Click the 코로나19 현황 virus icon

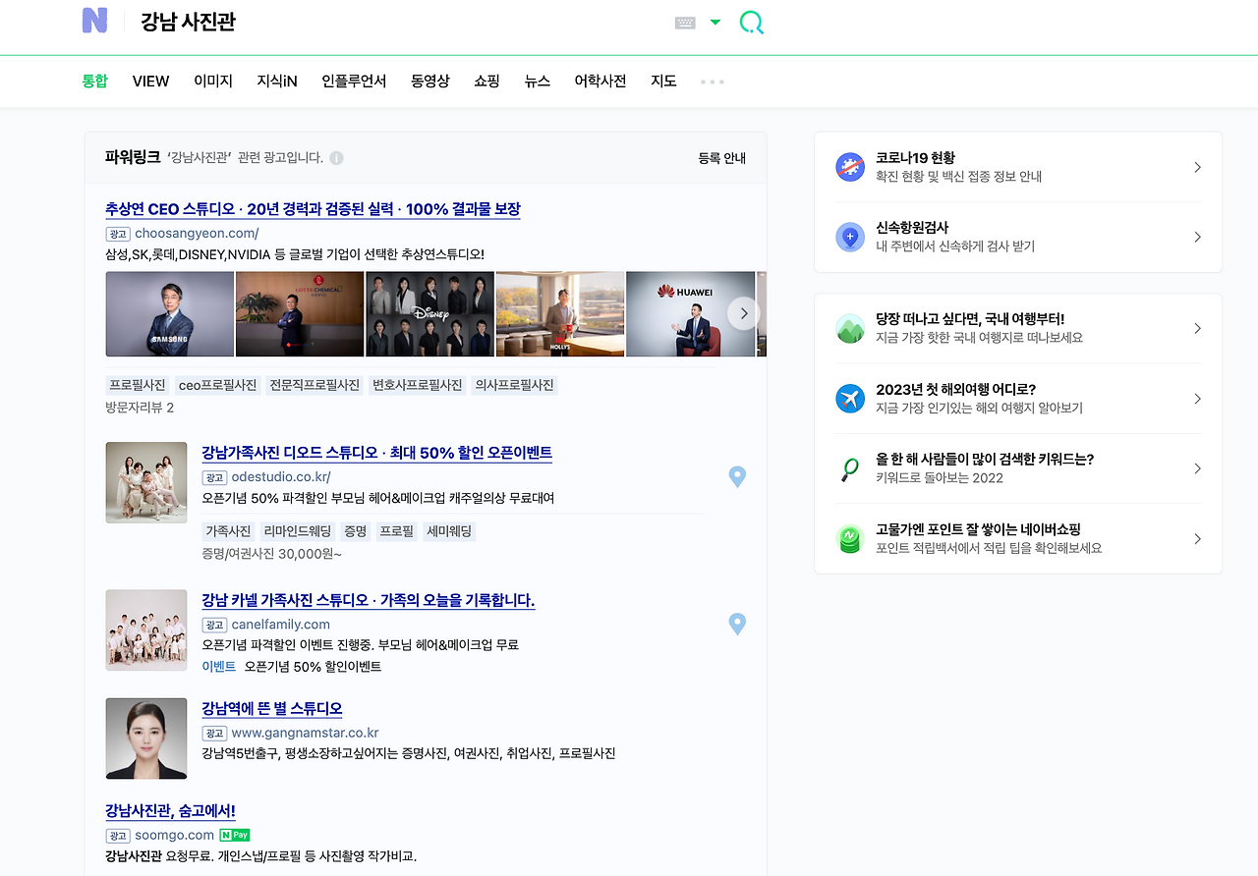point(850,167)
